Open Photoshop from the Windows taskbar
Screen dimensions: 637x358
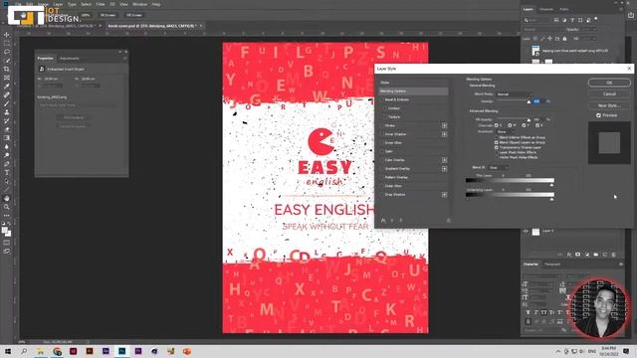pyautogui.click(x=121, y=351)
